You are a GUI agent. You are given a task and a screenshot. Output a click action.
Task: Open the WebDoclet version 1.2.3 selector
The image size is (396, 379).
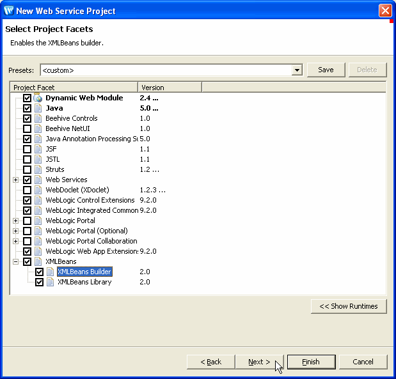click(x=152, y=190)
